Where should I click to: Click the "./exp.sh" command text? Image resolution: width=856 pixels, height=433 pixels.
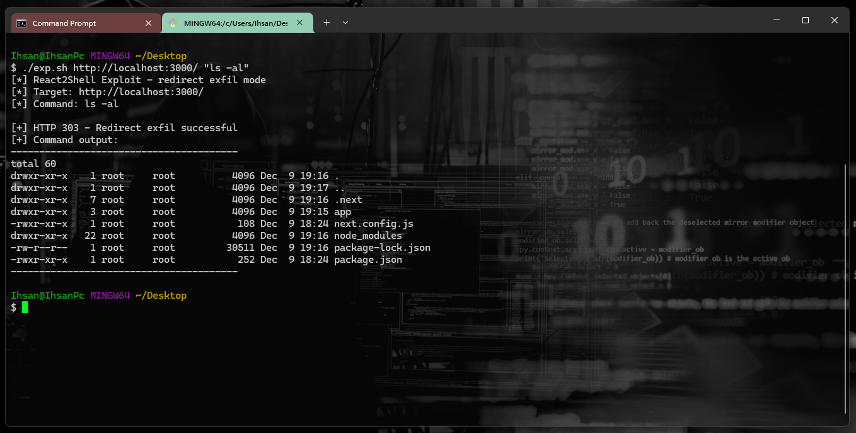point(45,68)
